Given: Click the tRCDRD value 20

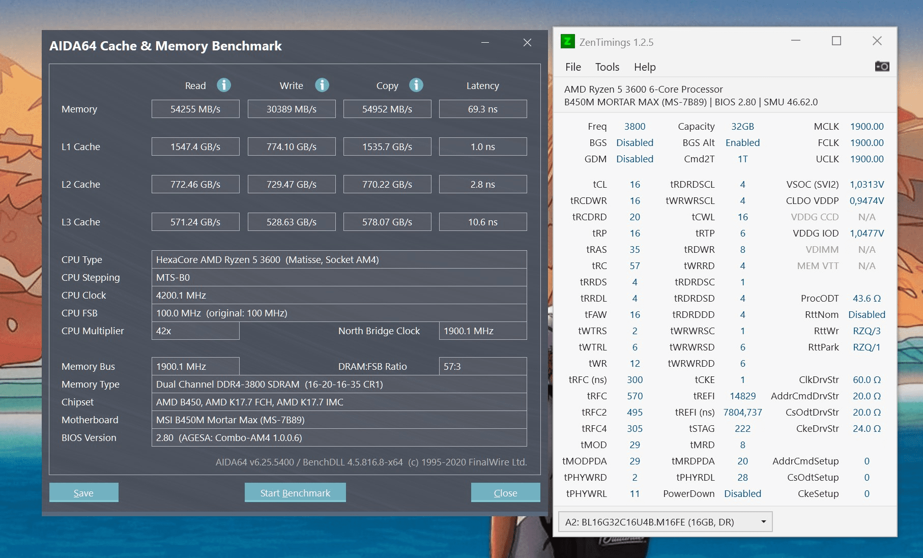Looking at the screenshot, I should [x=634, y=217].
